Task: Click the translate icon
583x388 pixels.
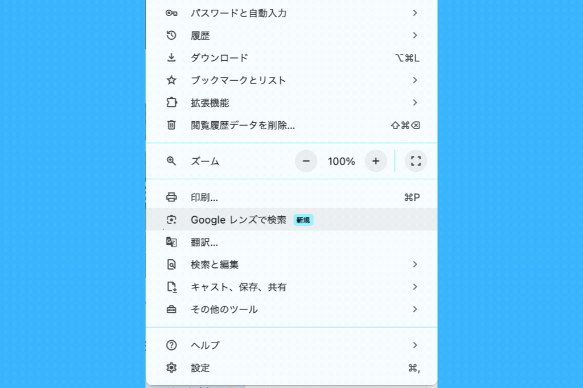Action: [x=171, y=242]
